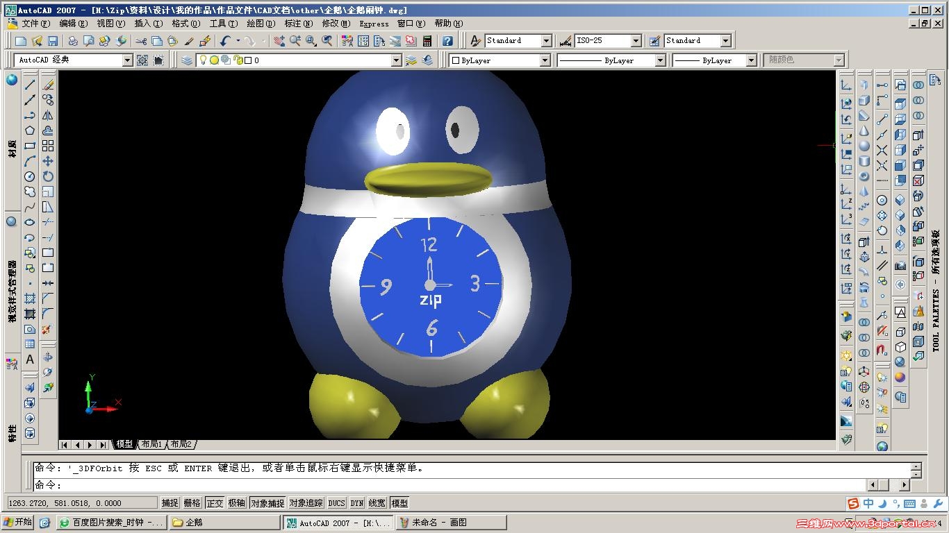Screen dimensions: 949x533
Task: Open the 编辑 menu
Action: pyautogui.click(x=73, y=24)
